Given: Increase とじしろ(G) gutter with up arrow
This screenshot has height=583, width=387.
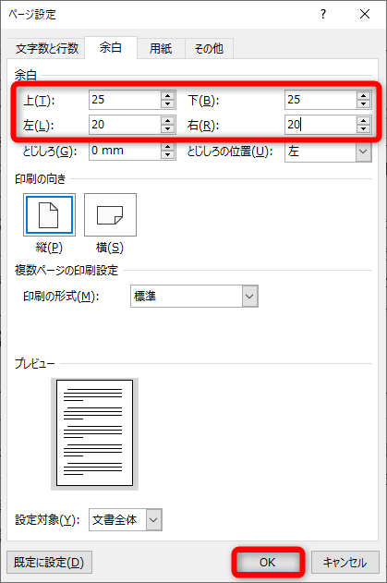Looking at the screenshot, I should tap(168, 146).
